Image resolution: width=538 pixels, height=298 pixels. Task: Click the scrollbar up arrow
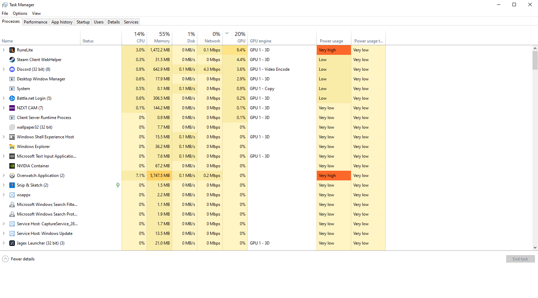click(535, 48)
